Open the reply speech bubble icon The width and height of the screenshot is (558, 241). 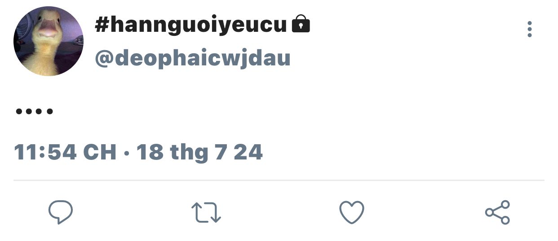[60, 212]
